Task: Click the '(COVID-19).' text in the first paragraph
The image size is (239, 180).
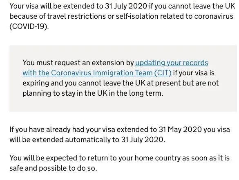Action: [29, 26]
